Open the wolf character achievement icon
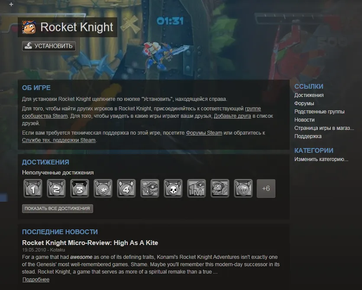The width and height of the screenshot is (362, 290). (x=220, y=188)
